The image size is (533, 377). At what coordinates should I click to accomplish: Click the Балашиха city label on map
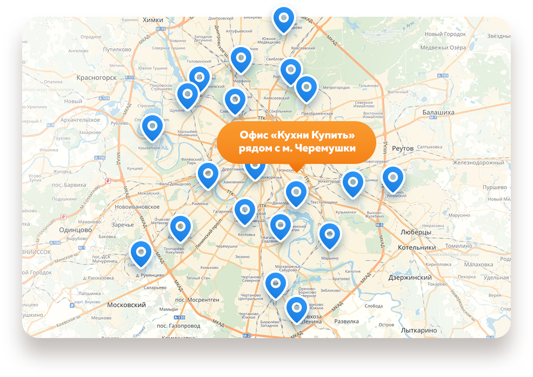(x=438, y=113)
